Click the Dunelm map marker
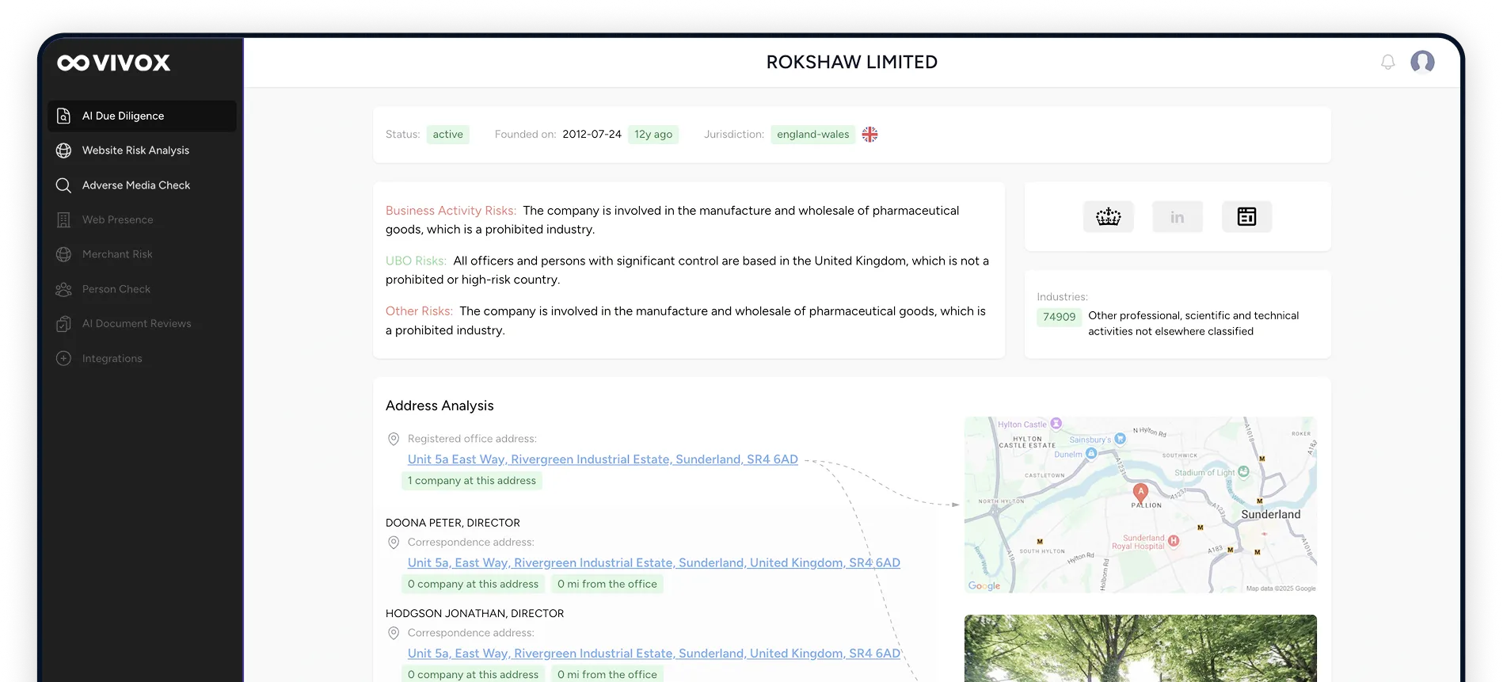This screenshot has width=1503, height=682. click(x=1091, y=454)
